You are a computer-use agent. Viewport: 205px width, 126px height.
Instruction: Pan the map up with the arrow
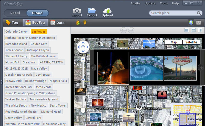[83, 43]
